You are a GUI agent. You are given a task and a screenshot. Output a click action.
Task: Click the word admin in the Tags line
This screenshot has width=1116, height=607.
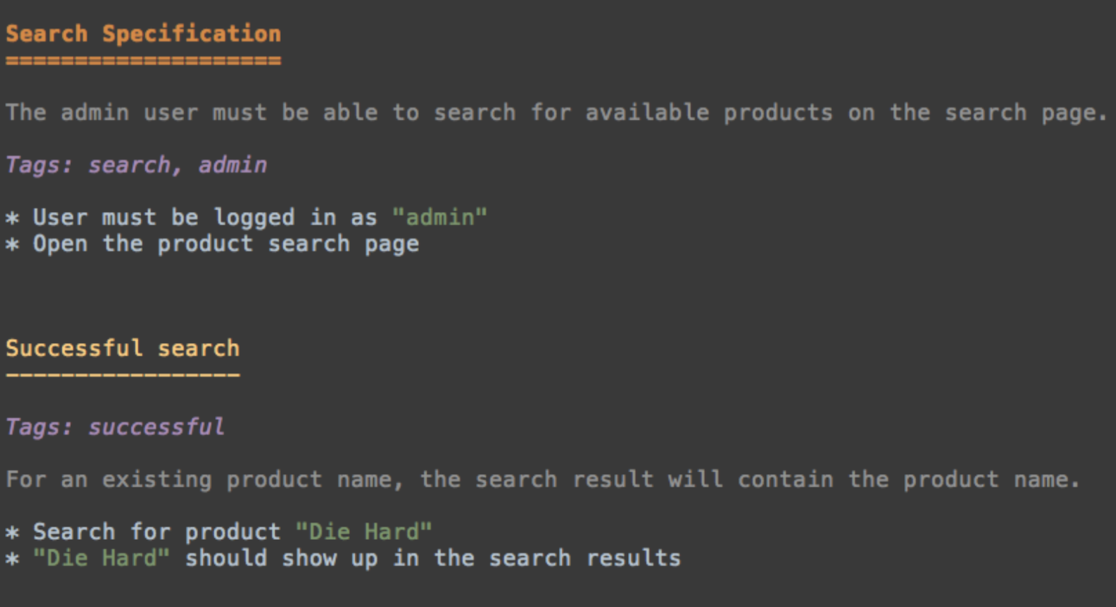click(232, 165)
